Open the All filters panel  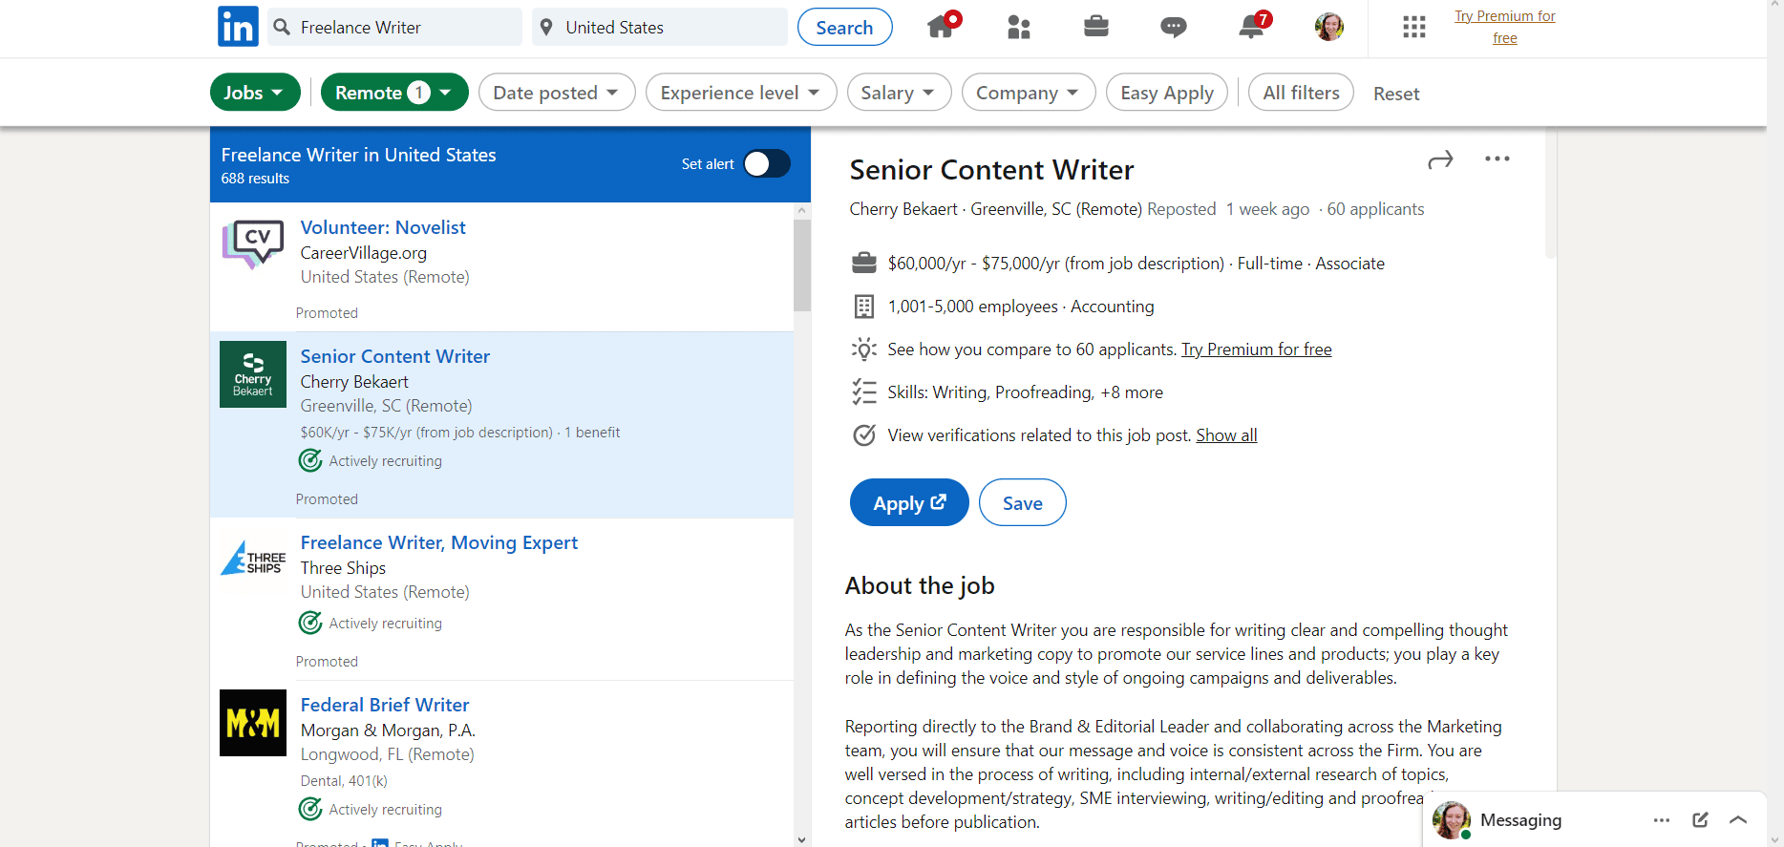pyautogui.click(x=1301, y=93)
